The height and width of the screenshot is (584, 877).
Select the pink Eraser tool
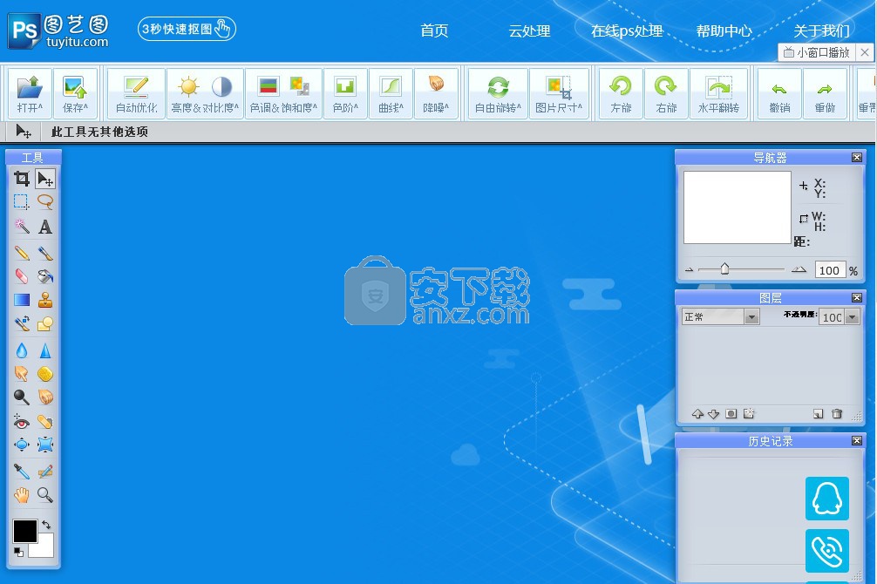(22, 276)
